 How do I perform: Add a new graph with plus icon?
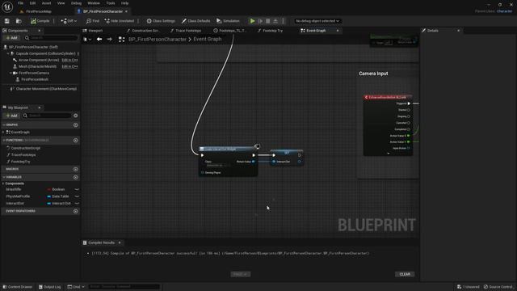[x=75, y=124]
